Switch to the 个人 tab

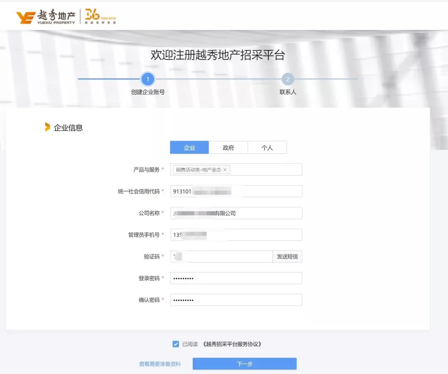pos(267,147)
